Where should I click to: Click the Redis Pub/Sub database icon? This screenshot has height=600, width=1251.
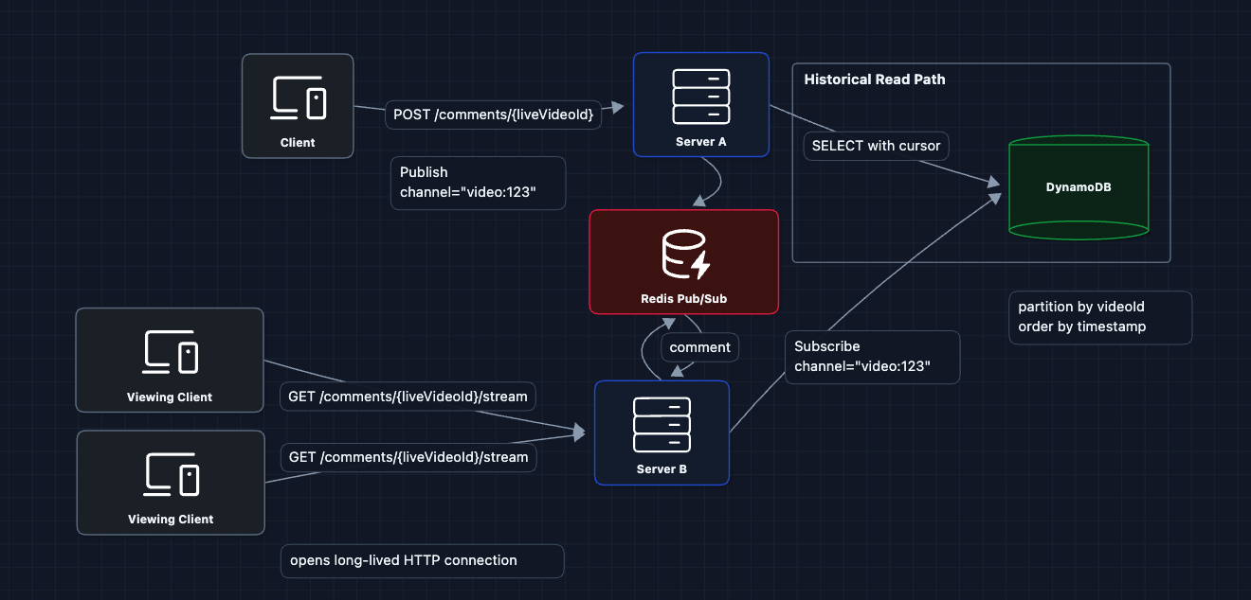pyautogui.click(x=684, y=256)
